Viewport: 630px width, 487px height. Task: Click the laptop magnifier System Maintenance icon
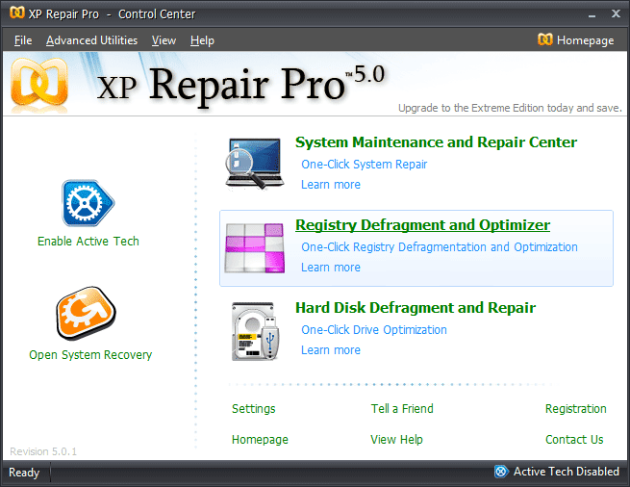254,164
